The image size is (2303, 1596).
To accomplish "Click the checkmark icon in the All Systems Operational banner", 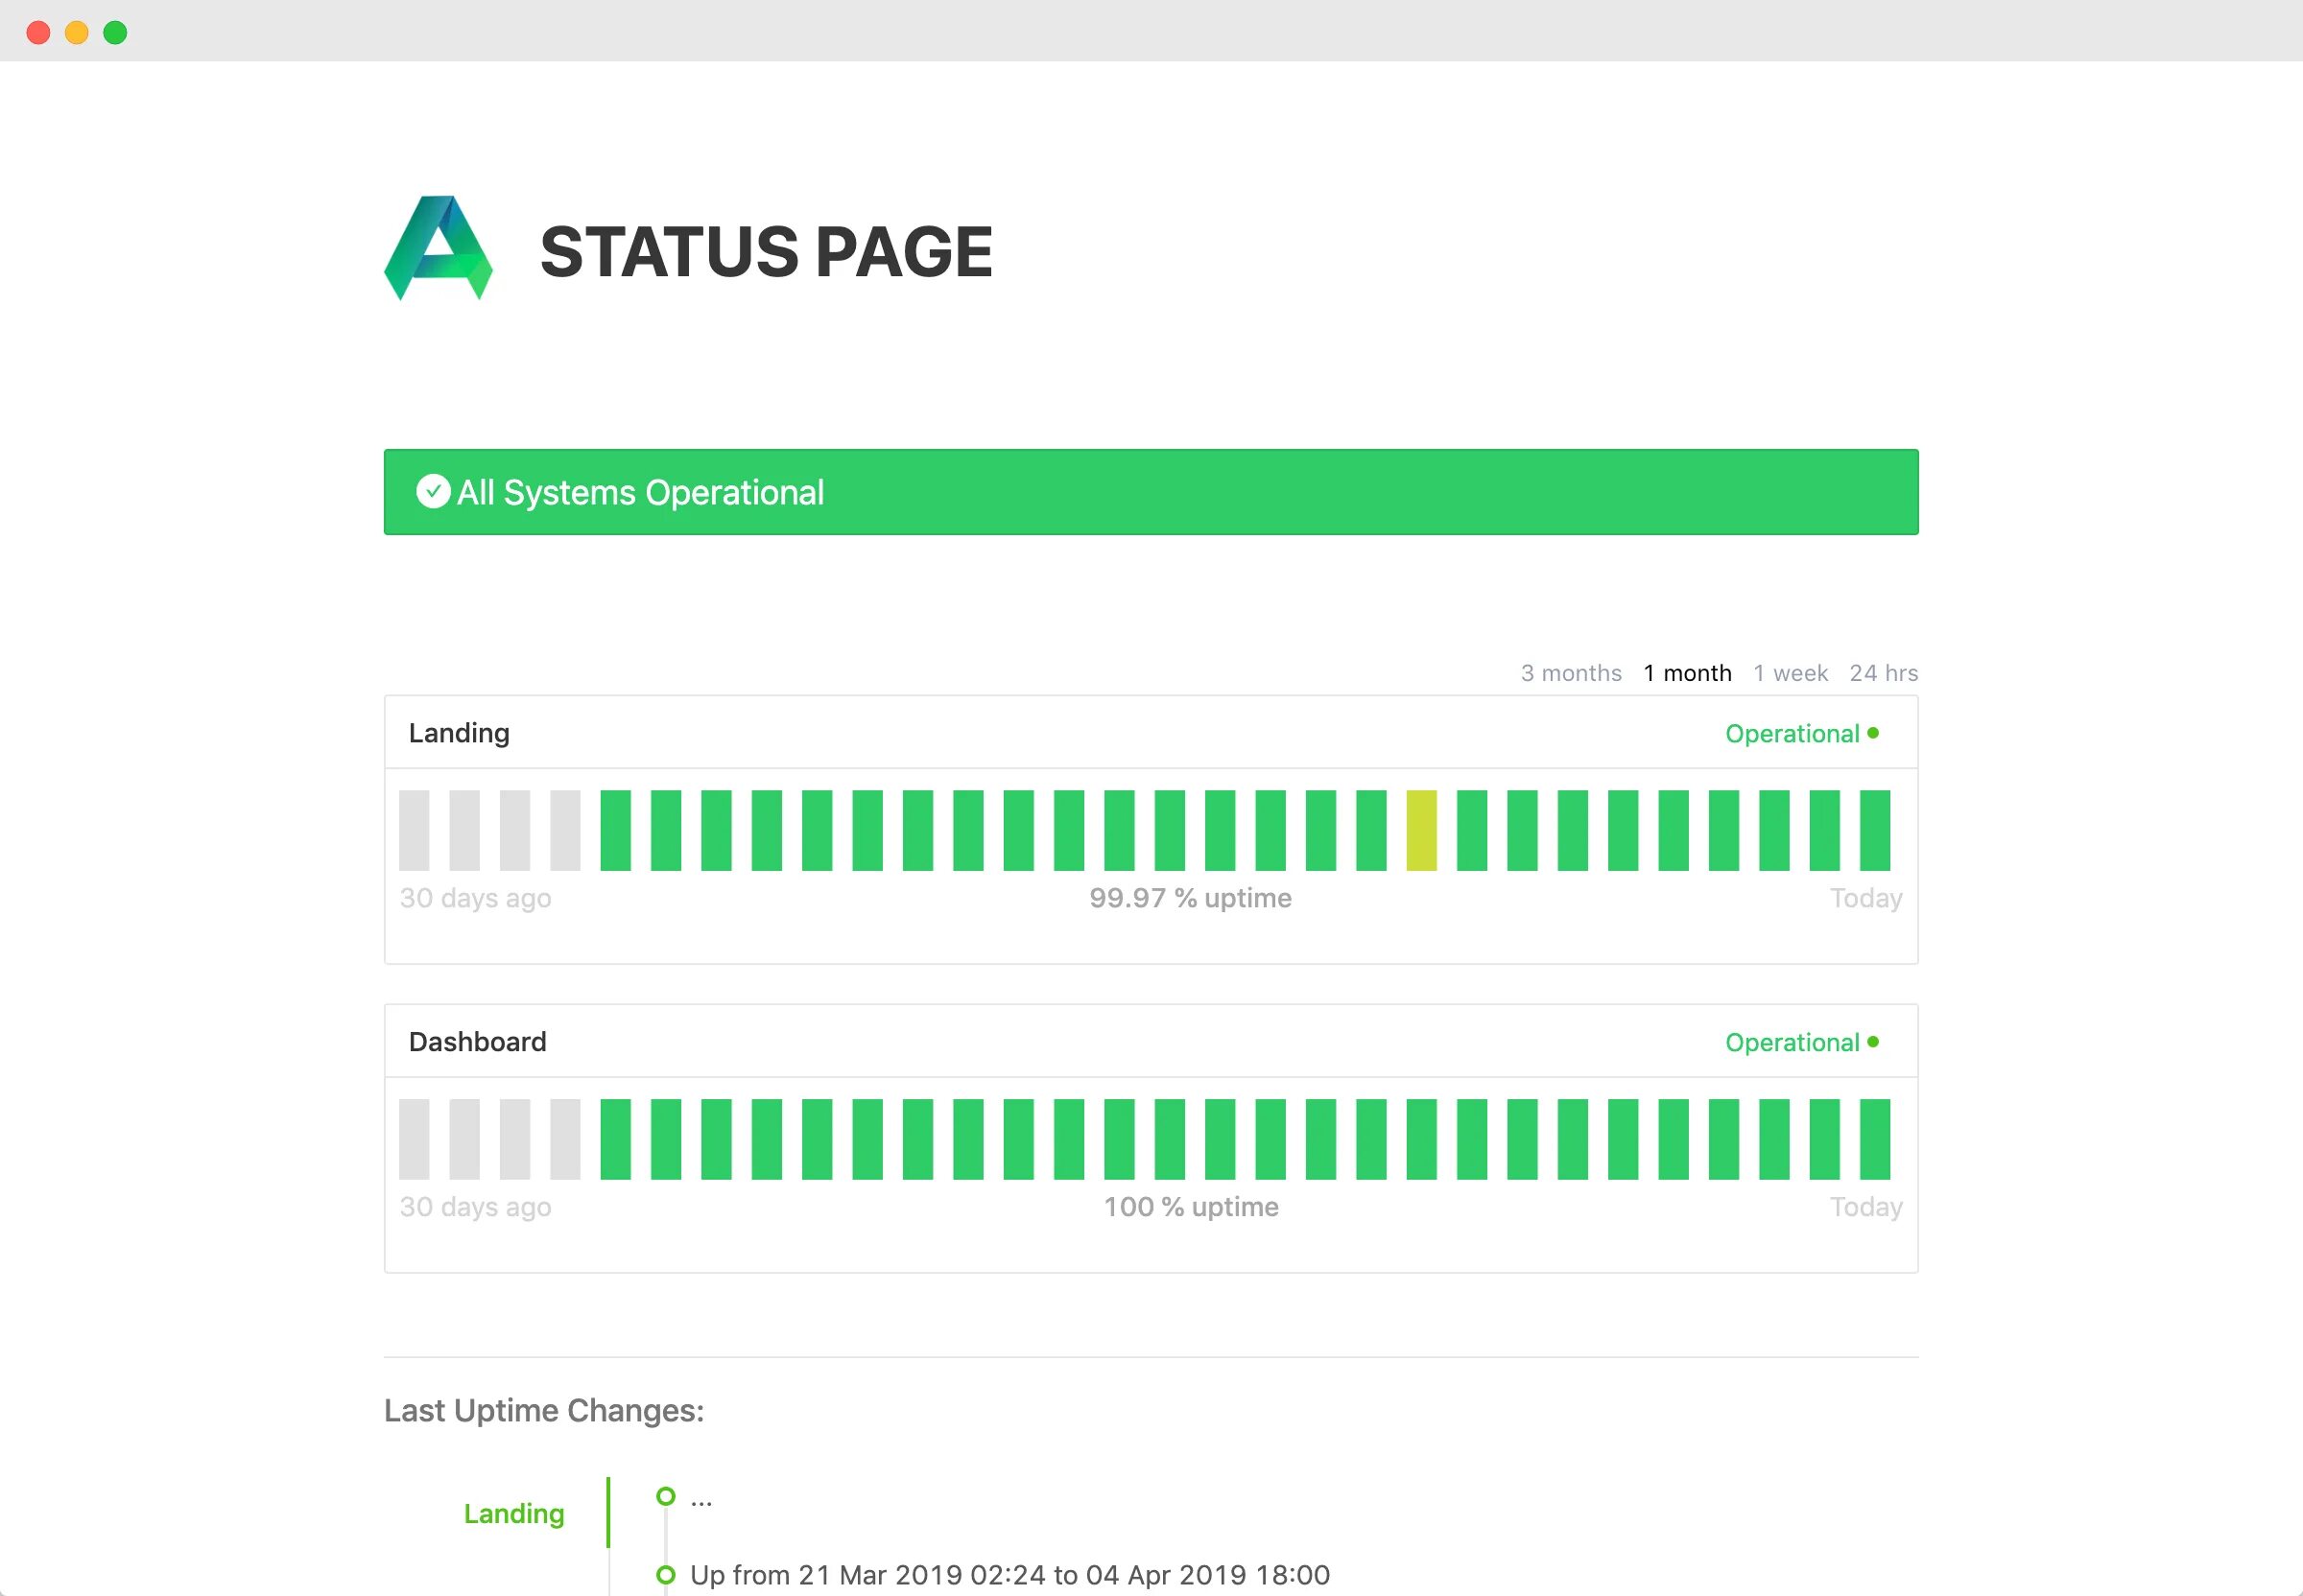I will click(433, 491).
